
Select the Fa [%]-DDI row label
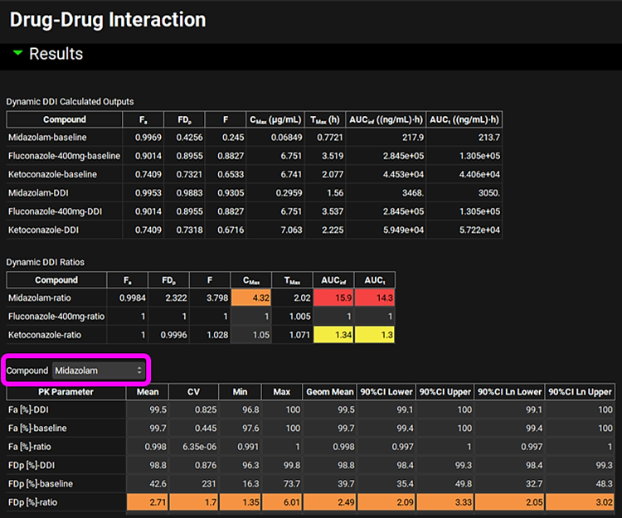[x=36, y=409]
